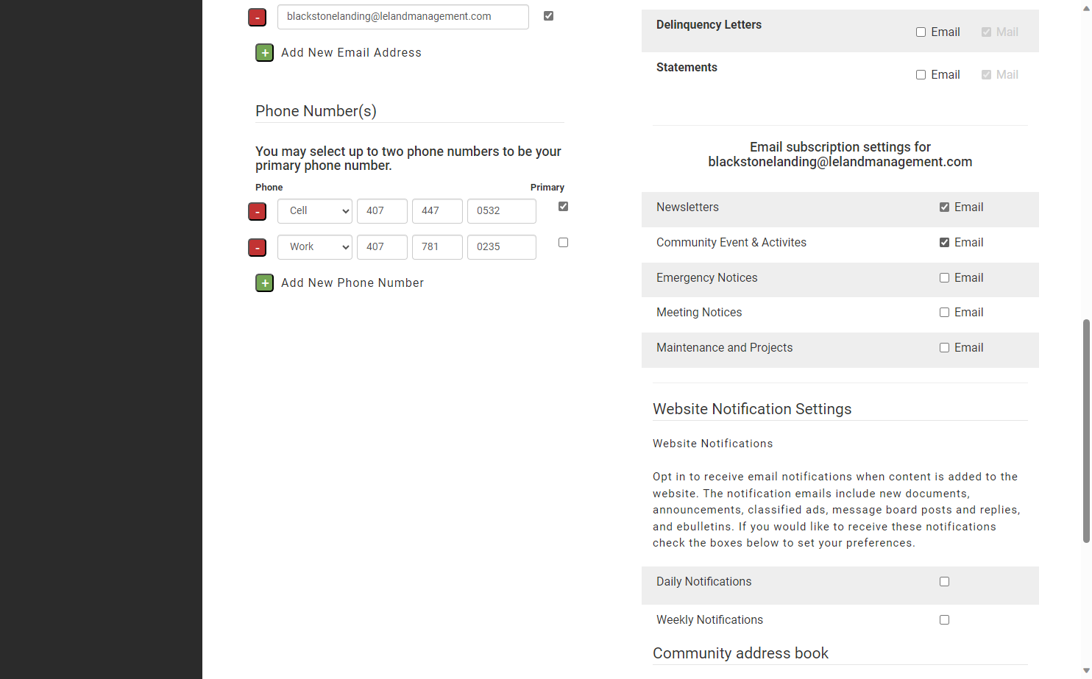Remove the Cell phone number row
Image resolution: width=1092 pixels, height=679 pixels.
(257, 211)
